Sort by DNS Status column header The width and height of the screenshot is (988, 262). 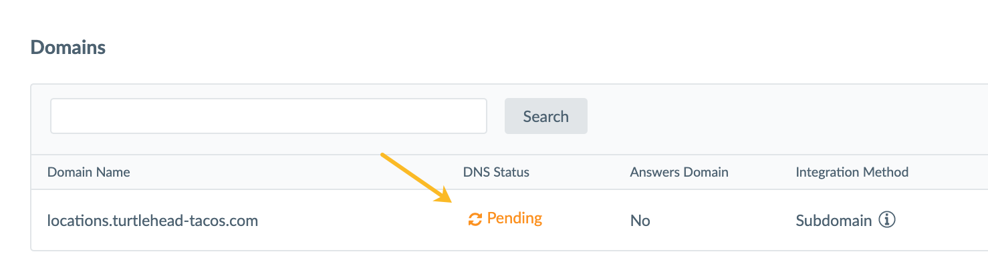tap(496, 172)
